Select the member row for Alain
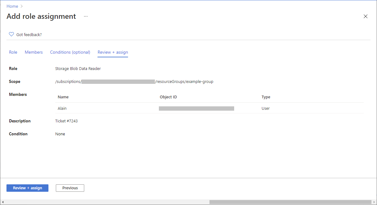This screenshot has height=205, width=377. pos(62,108)
